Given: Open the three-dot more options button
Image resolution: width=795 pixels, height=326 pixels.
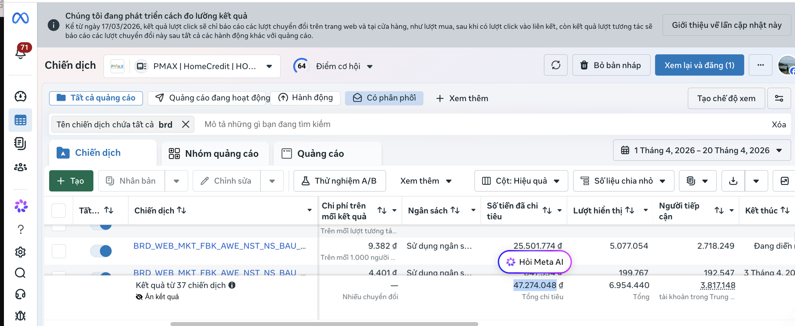Looking at the screenshot, I should (x=761, y=65).
